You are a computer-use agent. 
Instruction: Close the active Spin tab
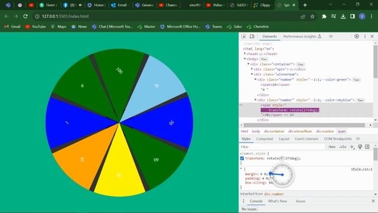(294, 5)
